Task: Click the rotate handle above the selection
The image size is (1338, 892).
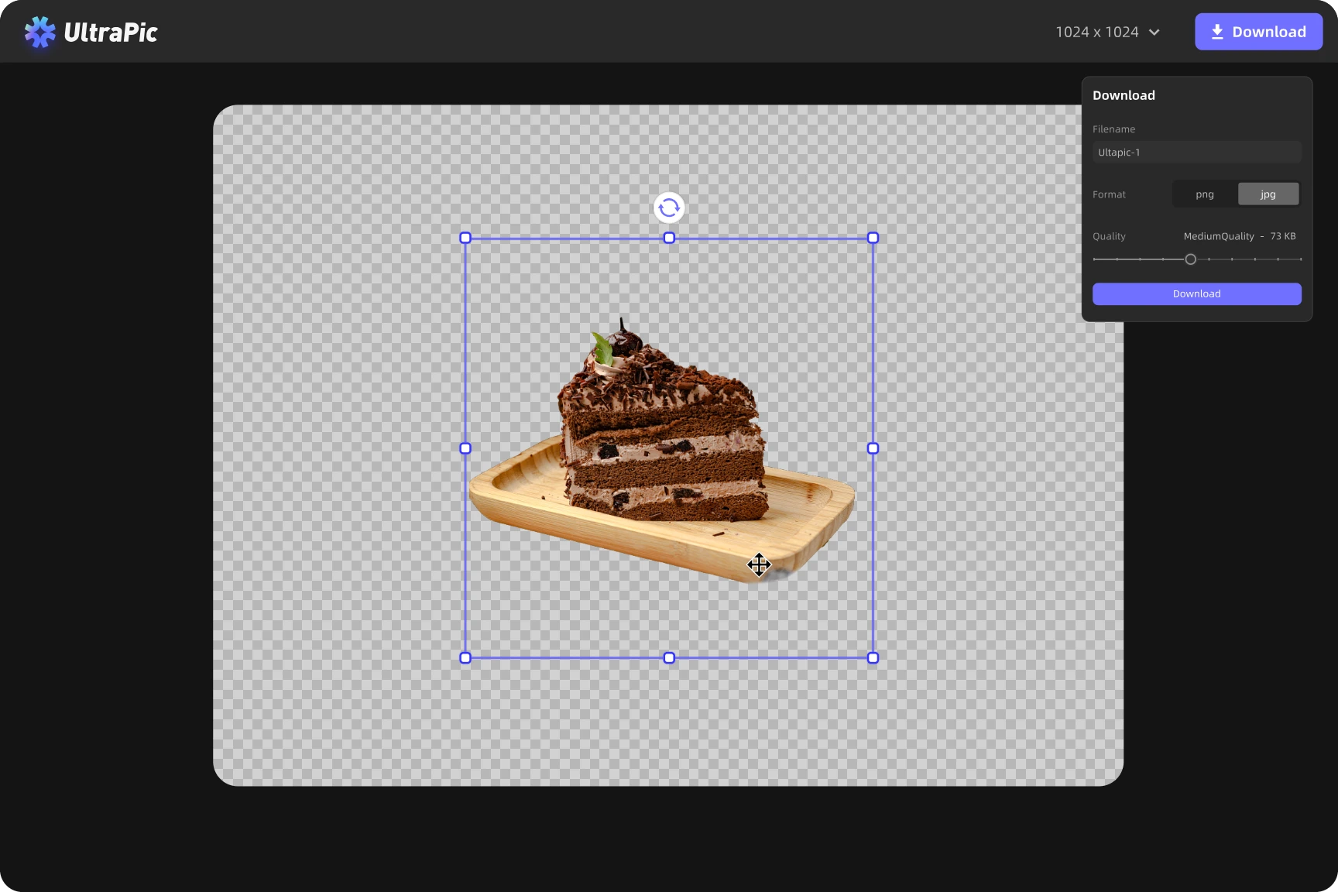Action: click(x=669, y=208)
